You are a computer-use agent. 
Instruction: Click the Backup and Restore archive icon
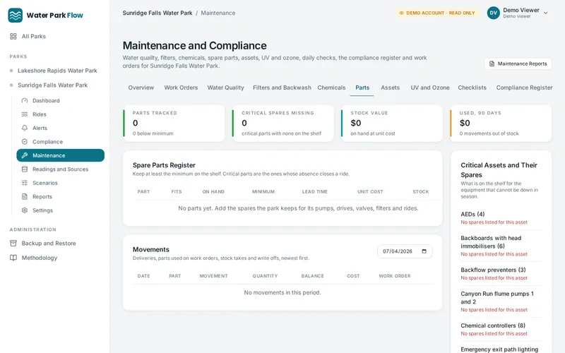point(13,243)
